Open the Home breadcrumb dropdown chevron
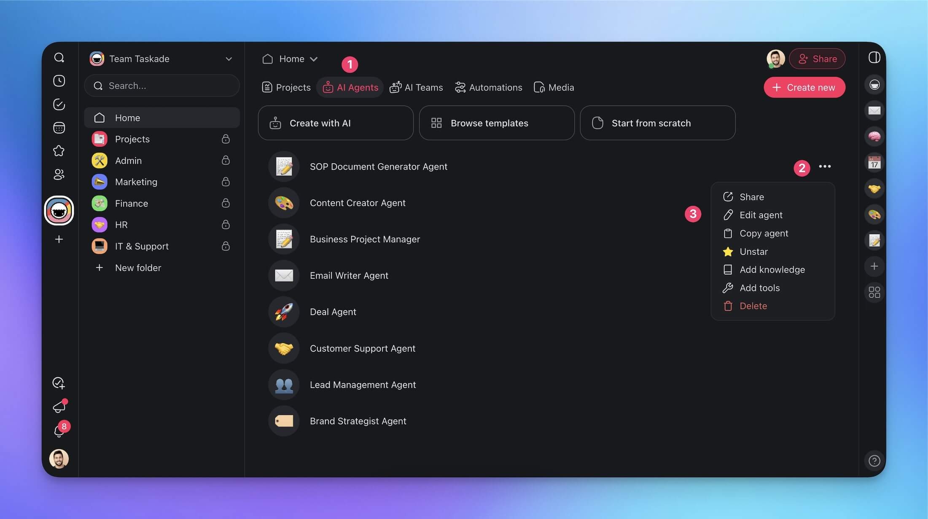Screen dimensions: 928x519 pos(314,59)
